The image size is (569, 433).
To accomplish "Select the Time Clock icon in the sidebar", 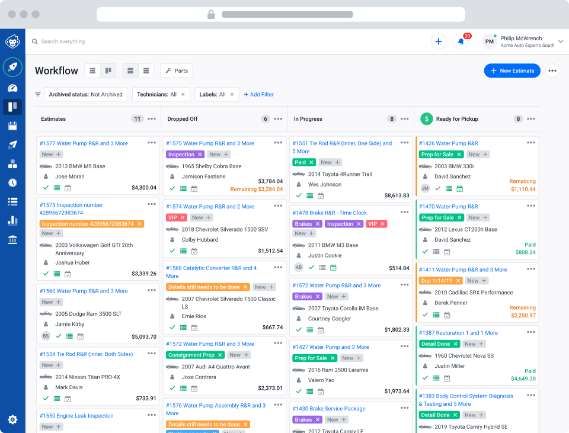I will point(12,182).
